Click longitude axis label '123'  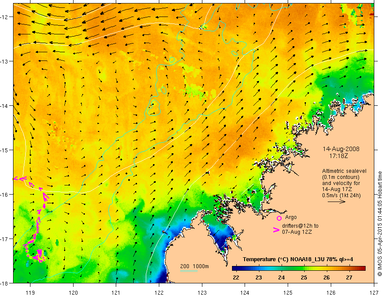(202, 293)
